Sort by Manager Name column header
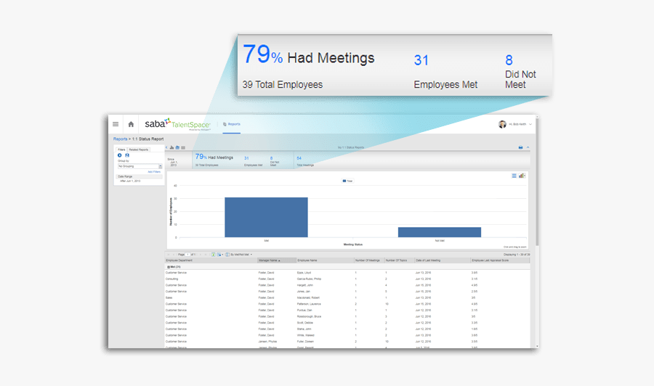The image size is (654, 386). 269,260
